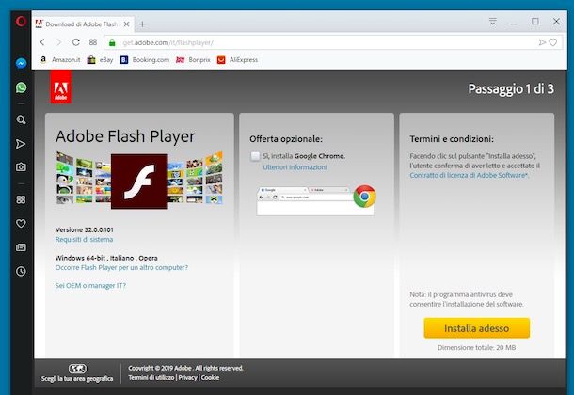Reload the current page
This screenshot has height=395, width=574.
click(76, 42)
